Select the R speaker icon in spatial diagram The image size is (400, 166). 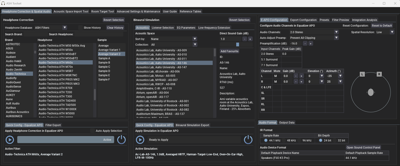(379, 74)
